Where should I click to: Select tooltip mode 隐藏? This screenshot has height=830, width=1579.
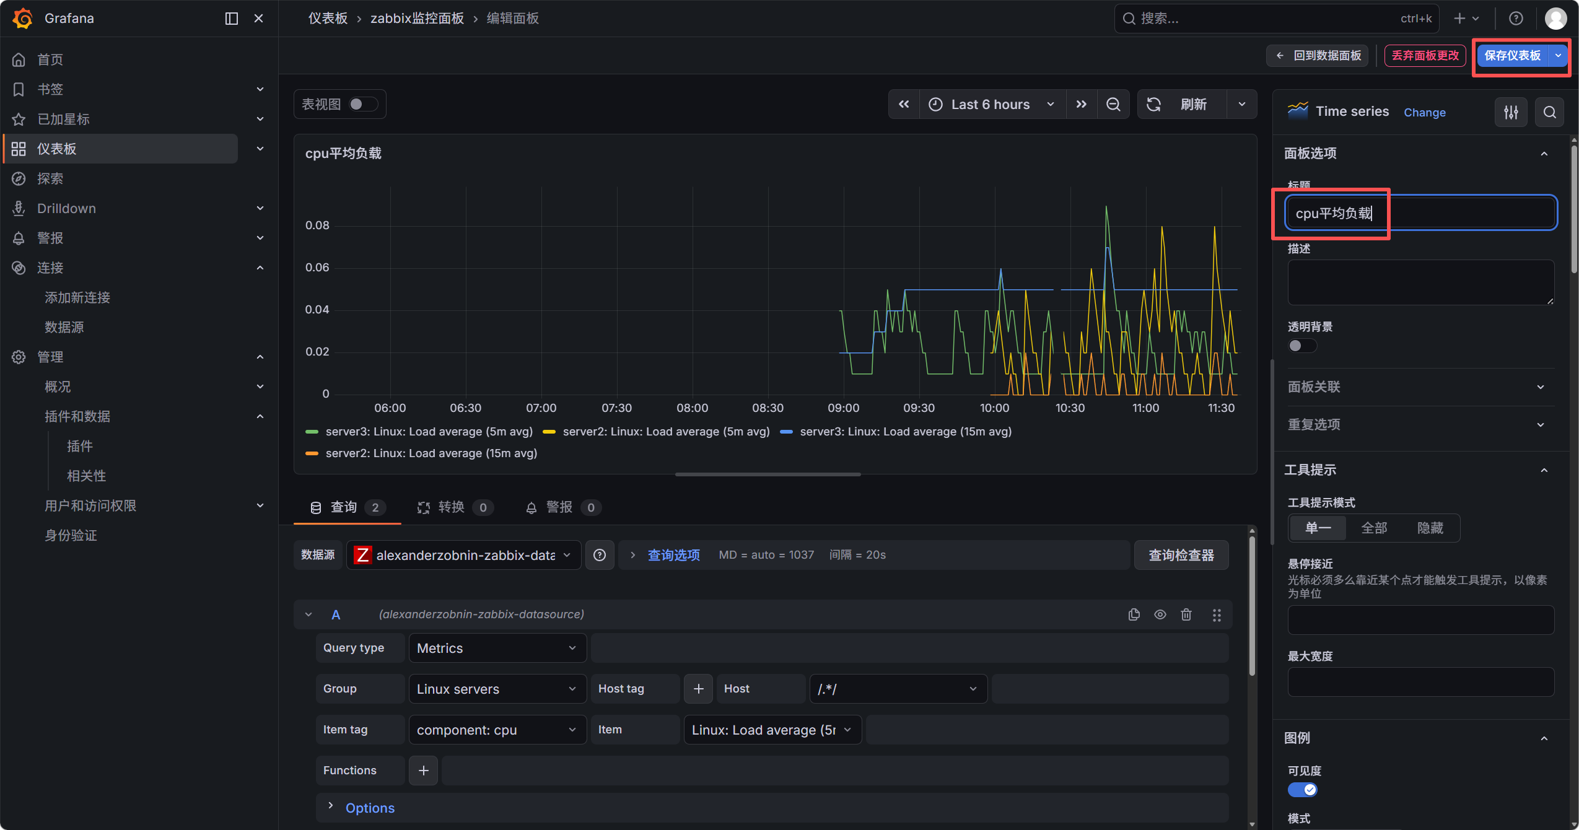tap(1430, 528)
